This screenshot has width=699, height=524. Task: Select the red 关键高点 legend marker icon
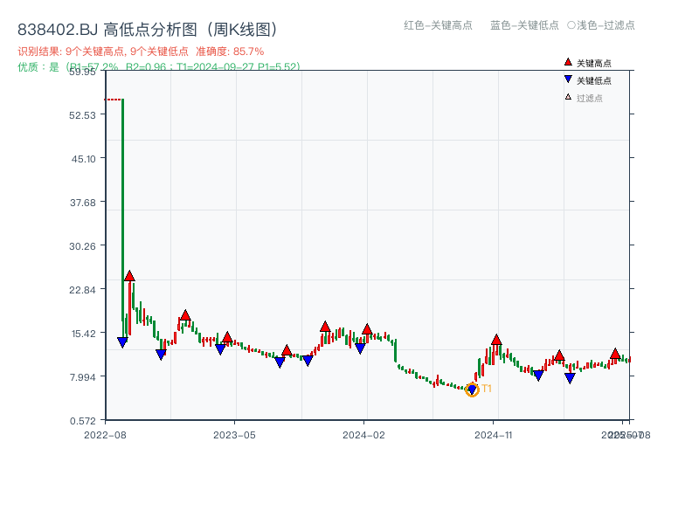568,62
